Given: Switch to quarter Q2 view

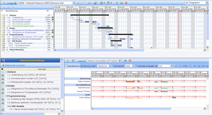Looking at the screenshot, I should tap(199, 66).
